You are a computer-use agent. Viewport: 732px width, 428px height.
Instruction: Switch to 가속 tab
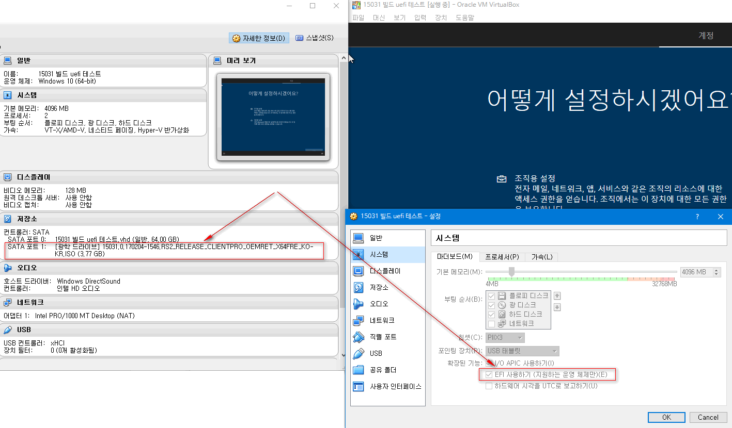(x=542, y=257)
